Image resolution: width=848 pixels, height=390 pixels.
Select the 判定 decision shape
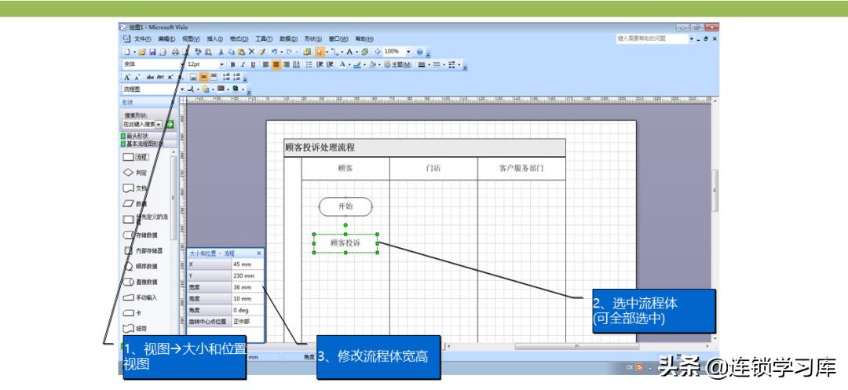135,173
